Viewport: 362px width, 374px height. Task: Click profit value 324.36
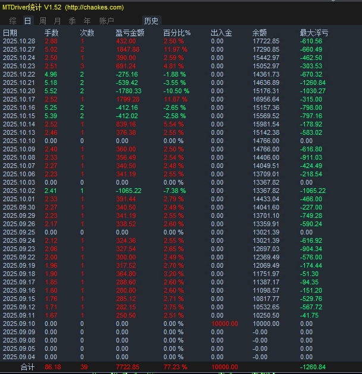point(126,240)
